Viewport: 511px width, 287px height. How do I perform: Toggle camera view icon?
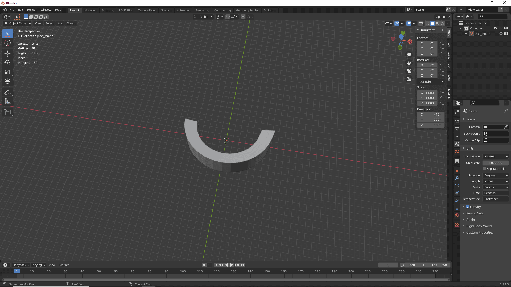point(409,71)
